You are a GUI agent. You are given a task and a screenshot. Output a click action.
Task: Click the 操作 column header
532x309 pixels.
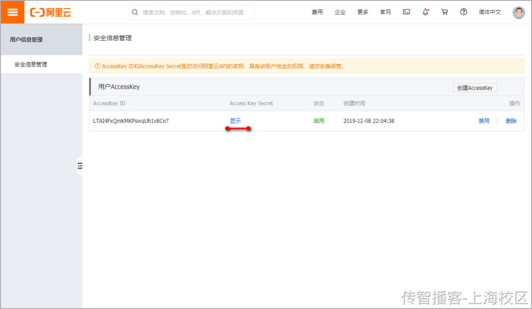[515, 103]
